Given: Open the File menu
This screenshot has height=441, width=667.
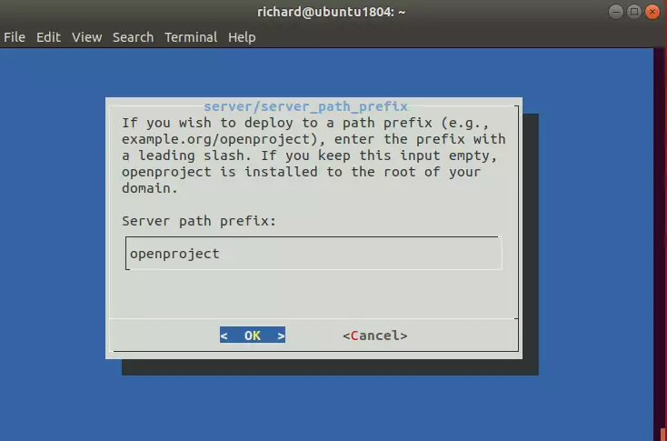Looking at the screenshot, I should pos(15,37).
